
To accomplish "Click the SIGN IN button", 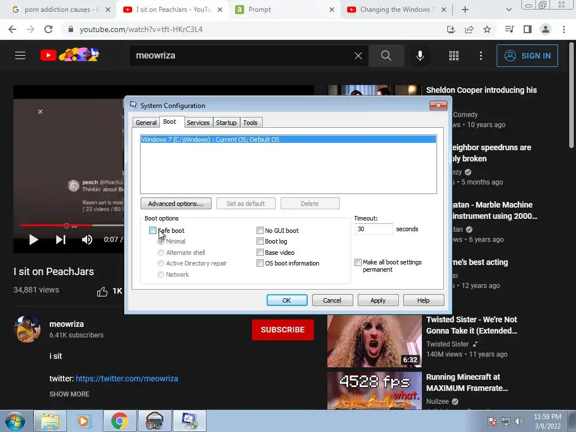I will pos(527,56).
